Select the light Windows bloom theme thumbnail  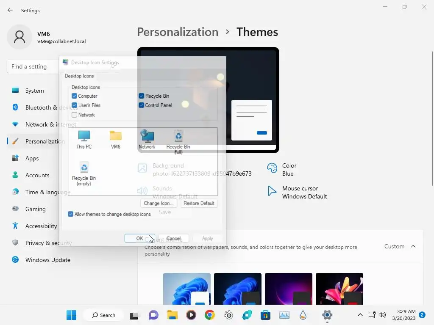187,289
